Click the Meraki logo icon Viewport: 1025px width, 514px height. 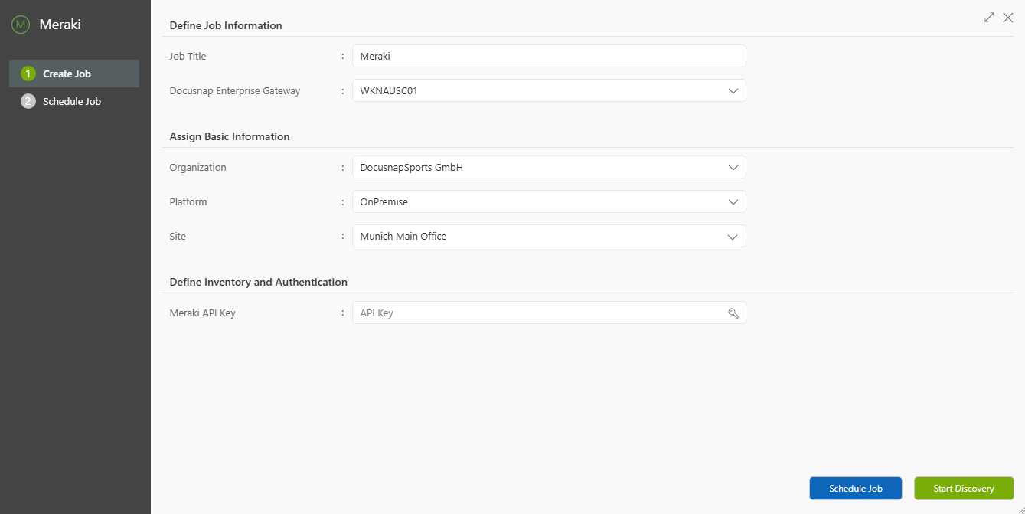[21, 25]
